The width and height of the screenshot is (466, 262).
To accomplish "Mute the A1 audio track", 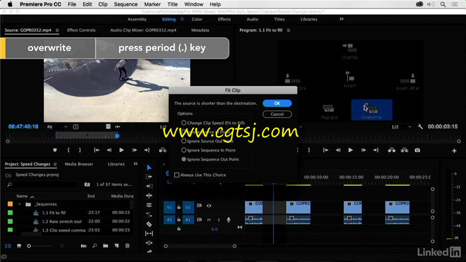I will 209,220.
